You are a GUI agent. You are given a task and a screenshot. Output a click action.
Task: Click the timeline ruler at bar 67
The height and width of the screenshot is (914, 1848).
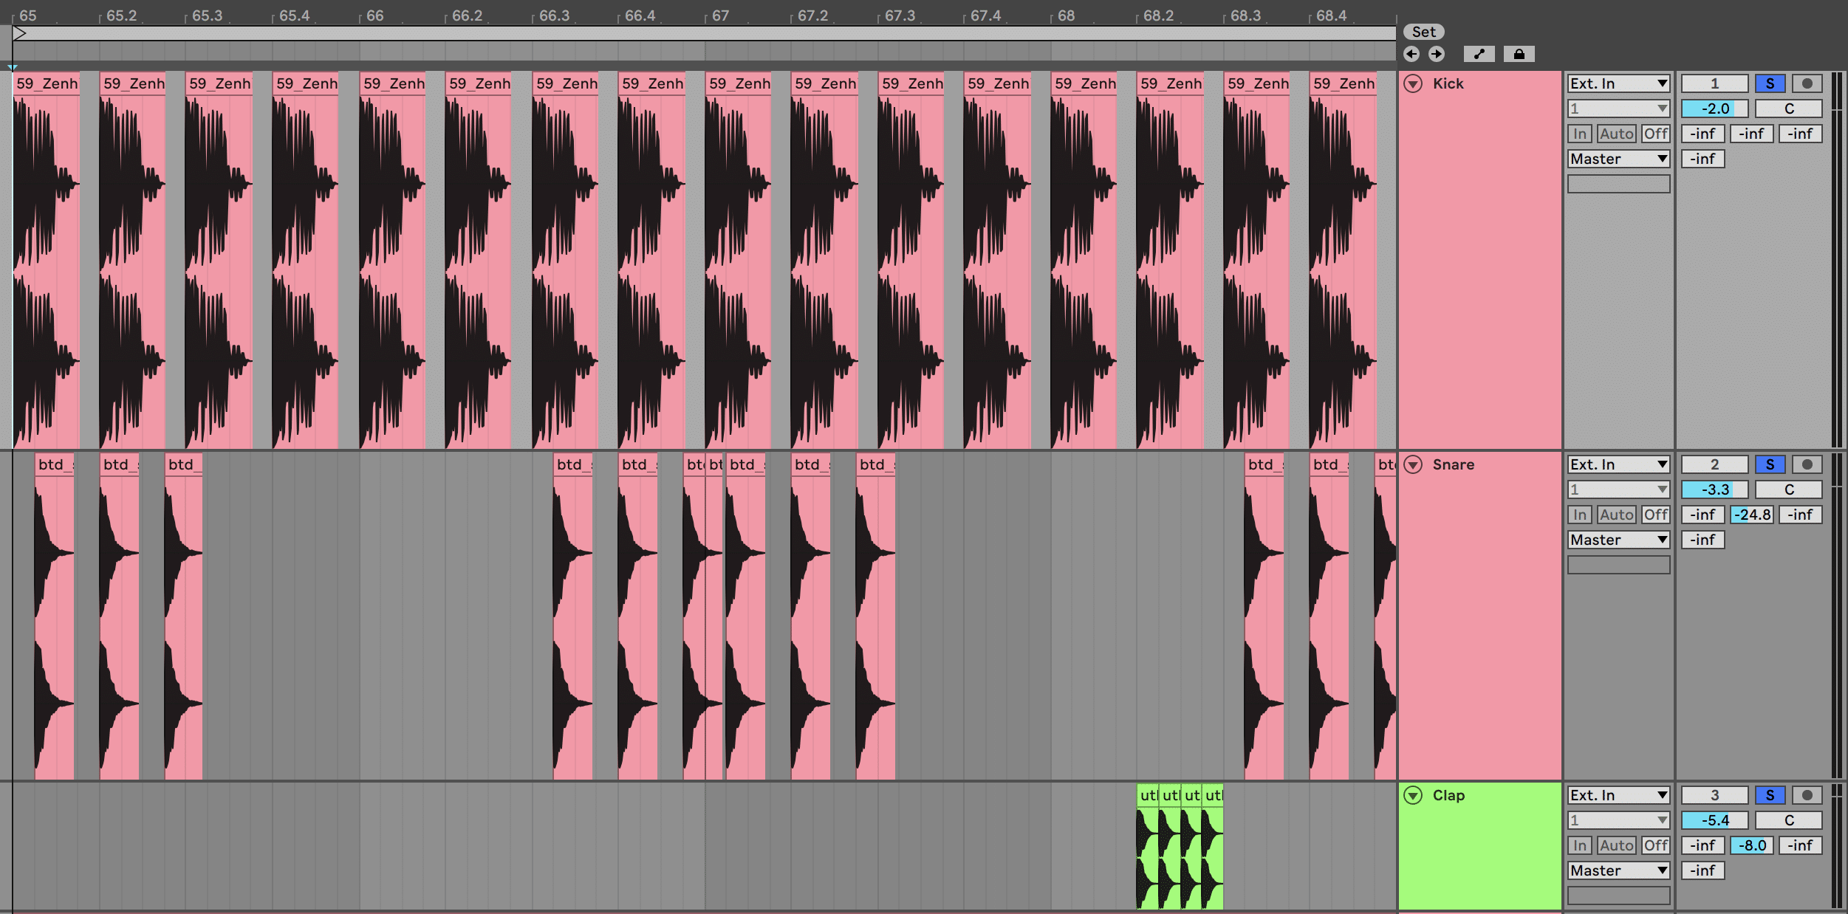(720, 16)
